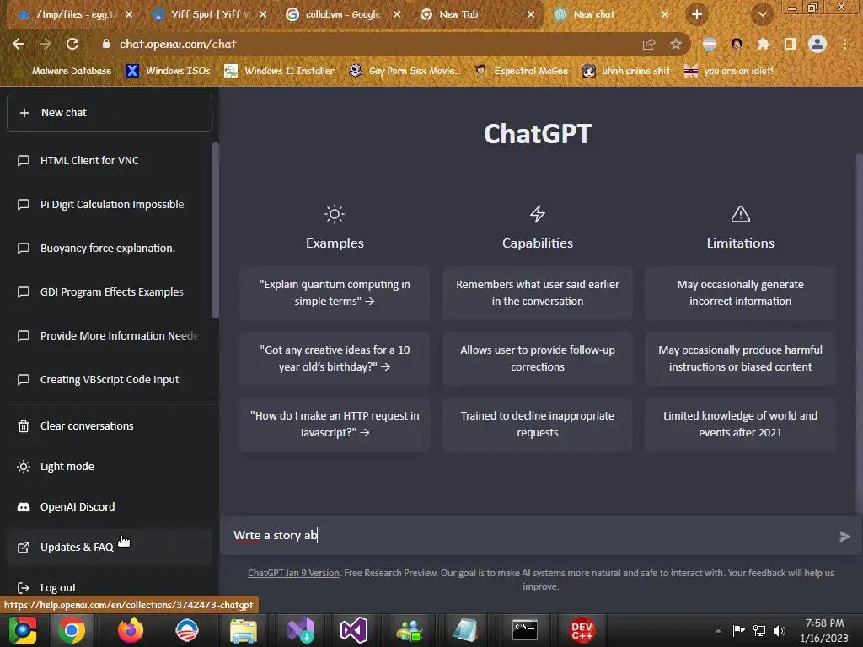
Task: Open File Explorer from the taskbar
Action: (243, 630)
